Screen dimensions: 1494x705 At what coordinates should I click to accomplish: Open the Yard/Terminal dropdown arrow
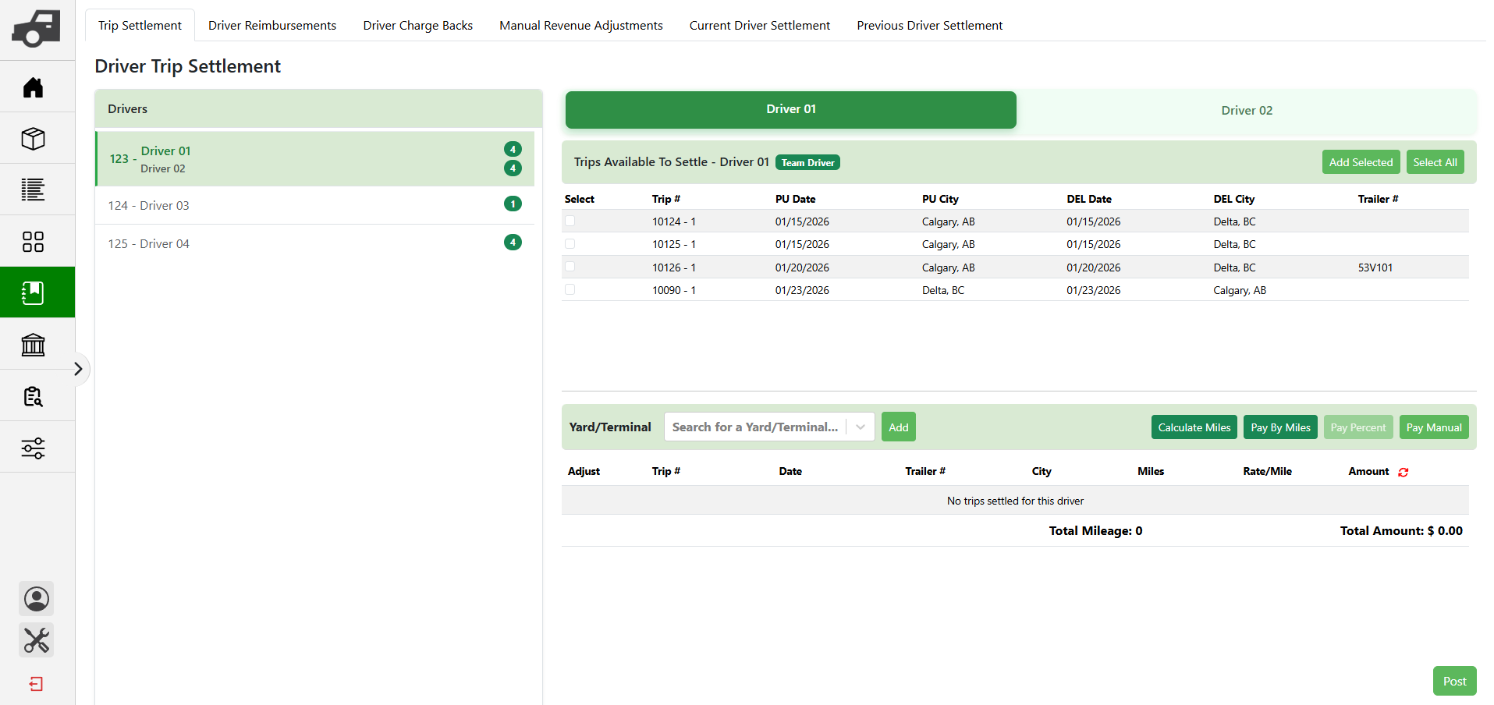coord(861,427)
